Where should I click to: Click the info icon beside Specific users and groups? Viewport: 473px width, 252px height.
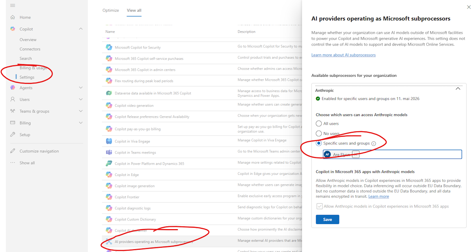374,144
